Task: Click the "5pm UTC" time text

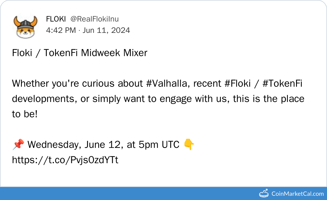Action: point(159,145)
